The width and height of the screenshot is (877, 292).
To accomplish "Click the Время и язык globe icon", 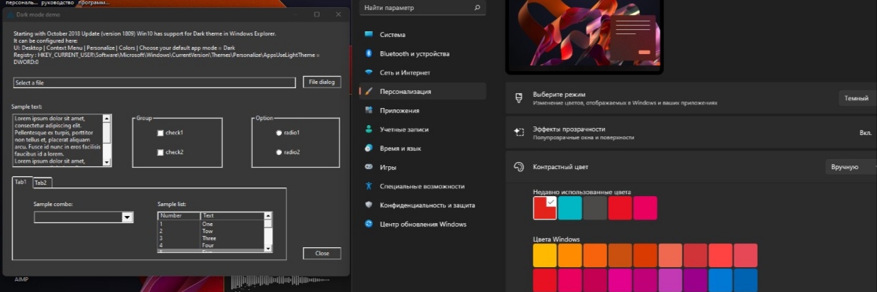I will 369,148.
